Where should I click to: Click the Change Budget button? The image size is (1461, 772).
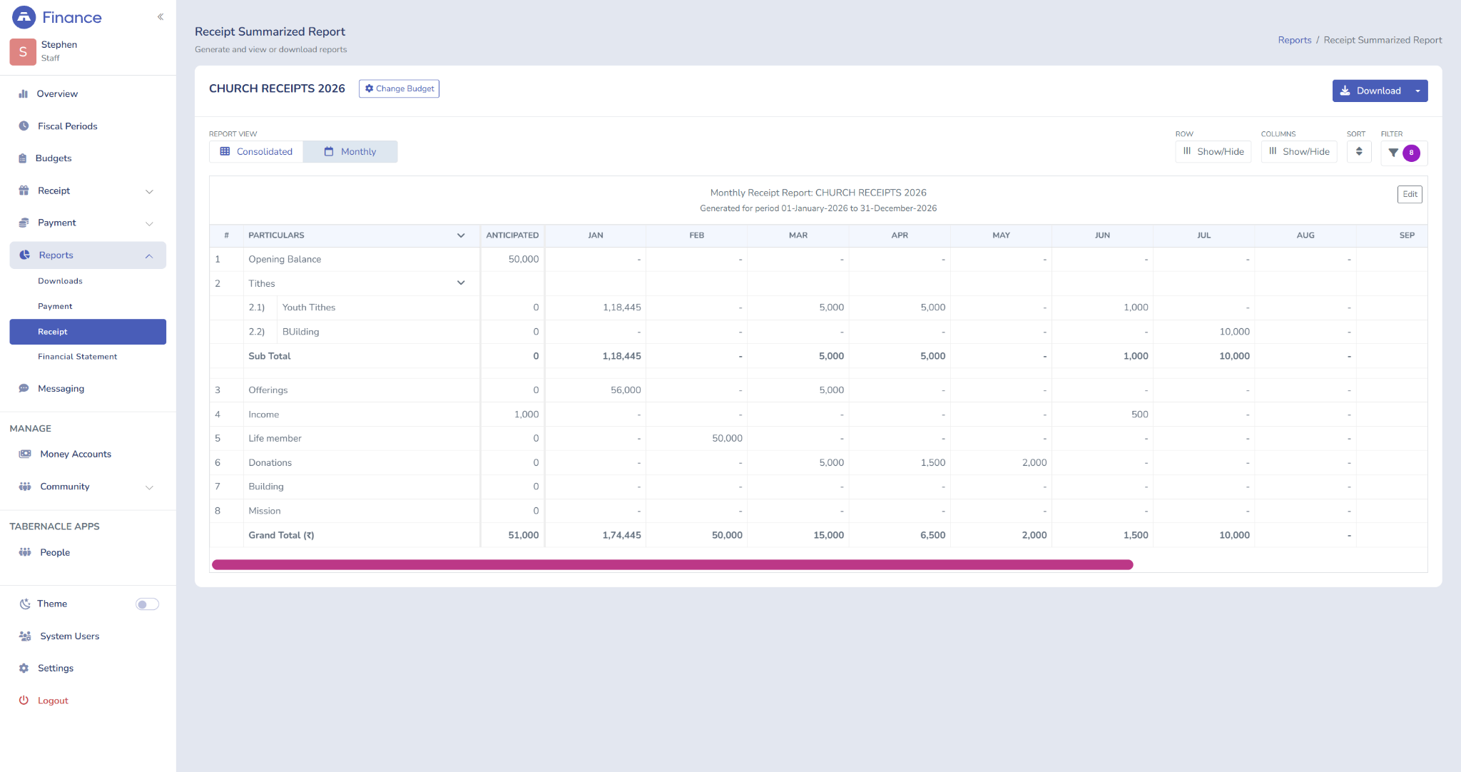coord(399,88)
